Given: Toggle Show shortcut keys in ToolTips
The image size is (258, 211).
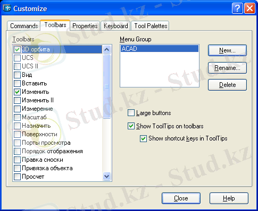Looking at the screenshot, I should coord(143,138).
